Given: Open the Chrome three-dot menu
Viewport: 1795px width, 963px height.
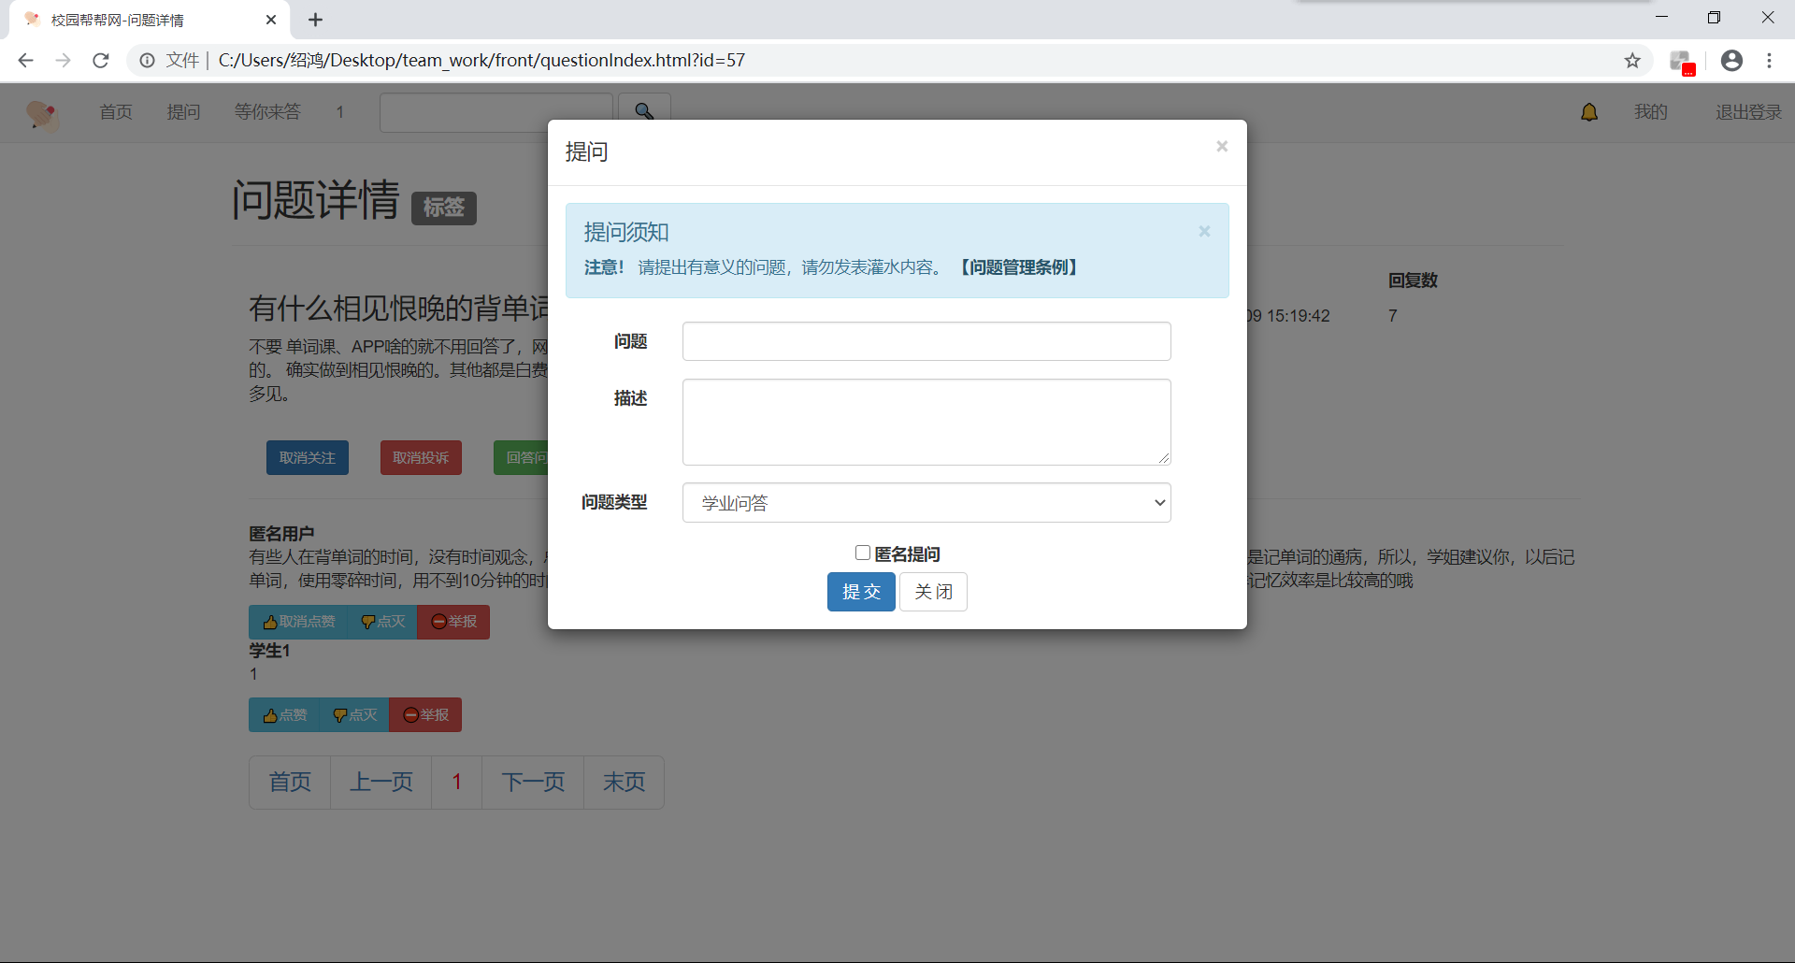Looking at the screenshot, I should [x=1769, y=61].
